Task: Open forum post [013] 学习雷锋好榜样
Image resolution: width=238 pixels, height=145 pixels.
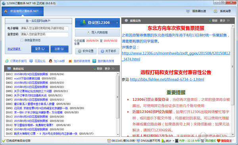Action: 34,125
